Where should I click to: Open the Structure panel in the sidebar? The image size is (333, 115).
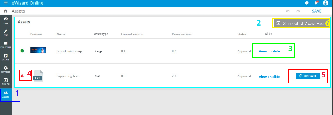(6, 45)
